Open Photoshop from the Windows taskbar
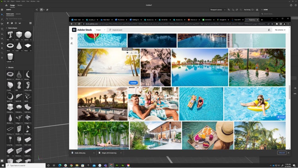This screenshot has width=298, height=168. 117,165
